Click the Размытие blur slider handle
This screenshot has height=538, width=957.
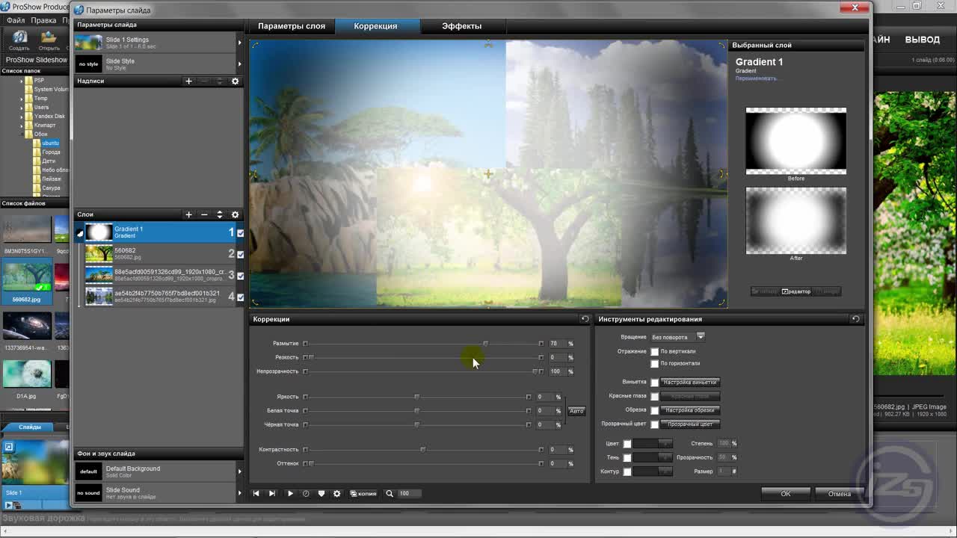pyautogui.click(x=485, y=344)
